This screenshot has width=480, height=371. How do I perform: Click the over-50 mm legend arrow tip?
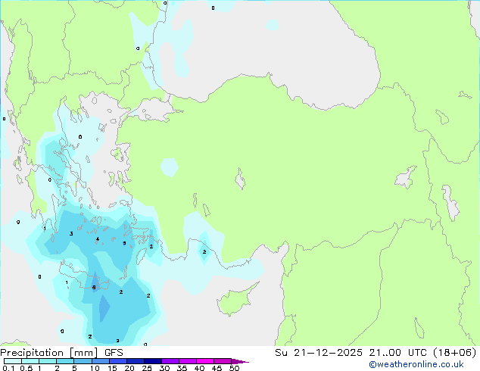point(240,361)
